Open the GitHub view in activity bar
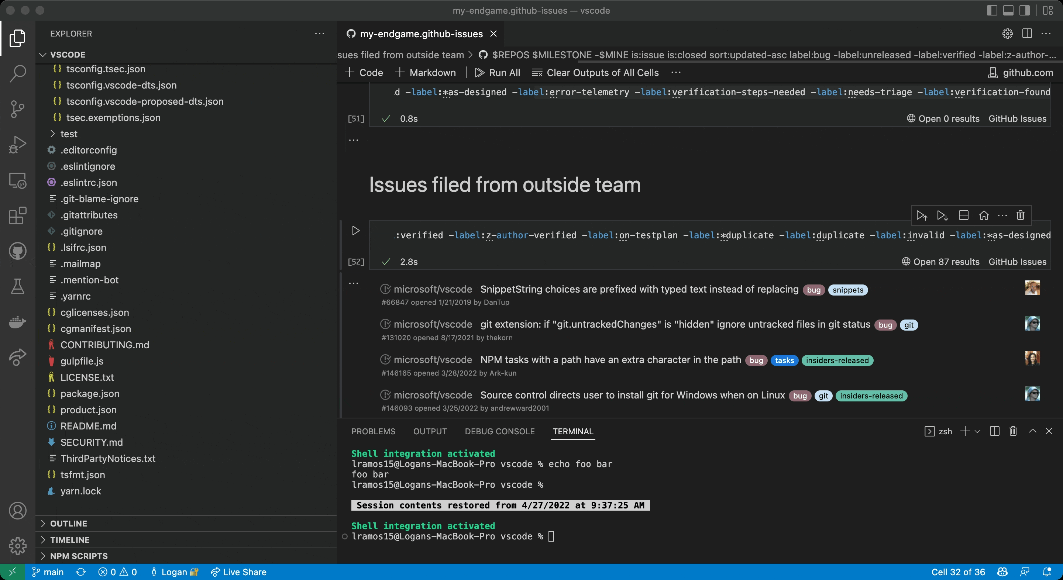Viewport: 1063px width, 580px height. [x=17, y=251]
